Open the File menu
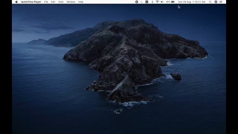This screenshot has width=238, height=134. point(46,2)
